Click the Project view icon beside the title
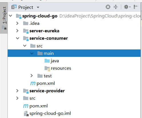Image resolution: width=142 pixels, height=118 pixels. pos(14,7)
